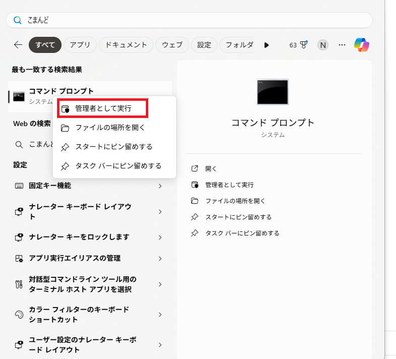Click the back arrow beside the filter tabs
This screenshot has width=396, height=359.
[x=18, y=45]
